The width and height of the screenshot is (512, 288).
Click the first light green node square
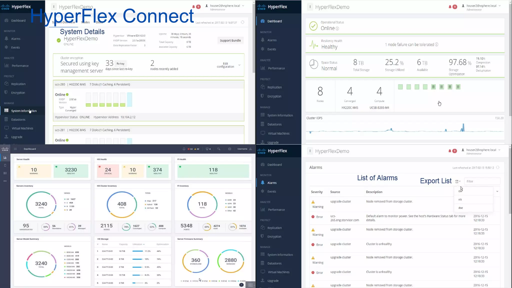coord(400,87)
